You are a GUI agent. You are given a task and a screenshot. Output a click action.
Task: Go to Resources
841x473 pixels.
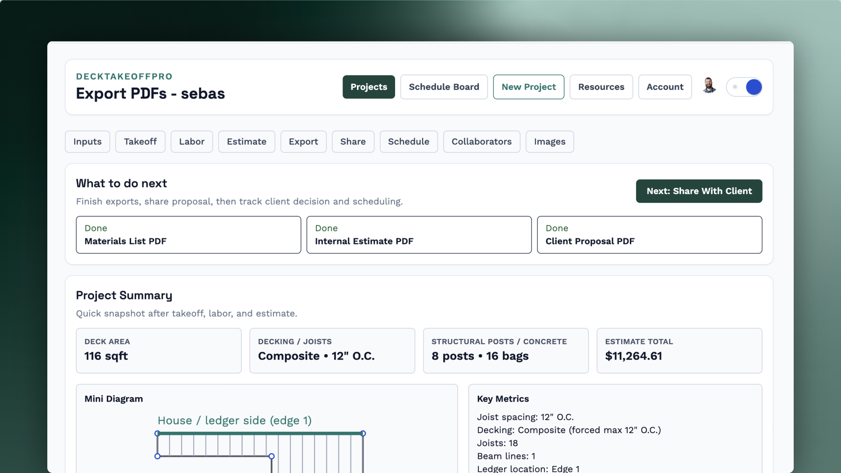(601, 87)
